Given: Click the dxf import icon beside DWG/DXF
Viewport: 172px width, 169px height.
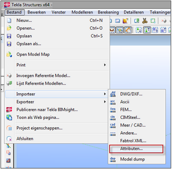Looking at the screenshot, I should click(x=113, y=94).
